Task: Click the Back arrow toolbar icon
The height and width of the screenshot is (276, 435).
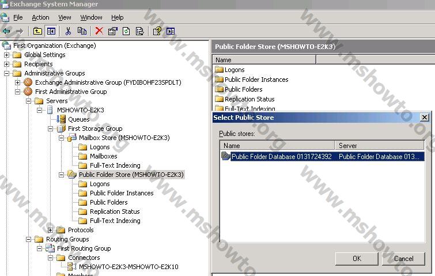Action: pyautogui.click(x=6, y=31)
